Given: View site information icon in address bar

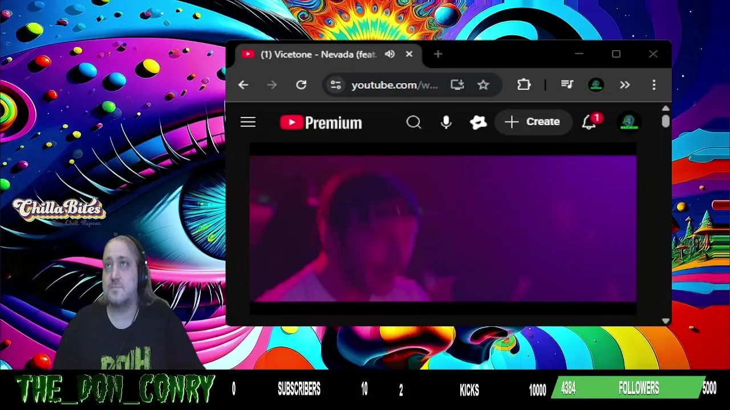Looking at the screenshot, I should [x=336, y=85].
